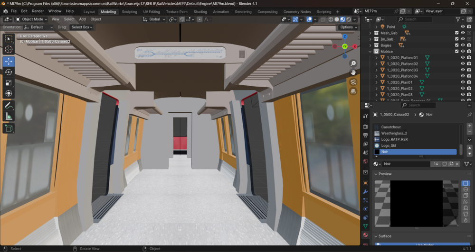Add a new material slot
Image resolution: width=475 pixels, height=252 pixels.
point(470,126)
